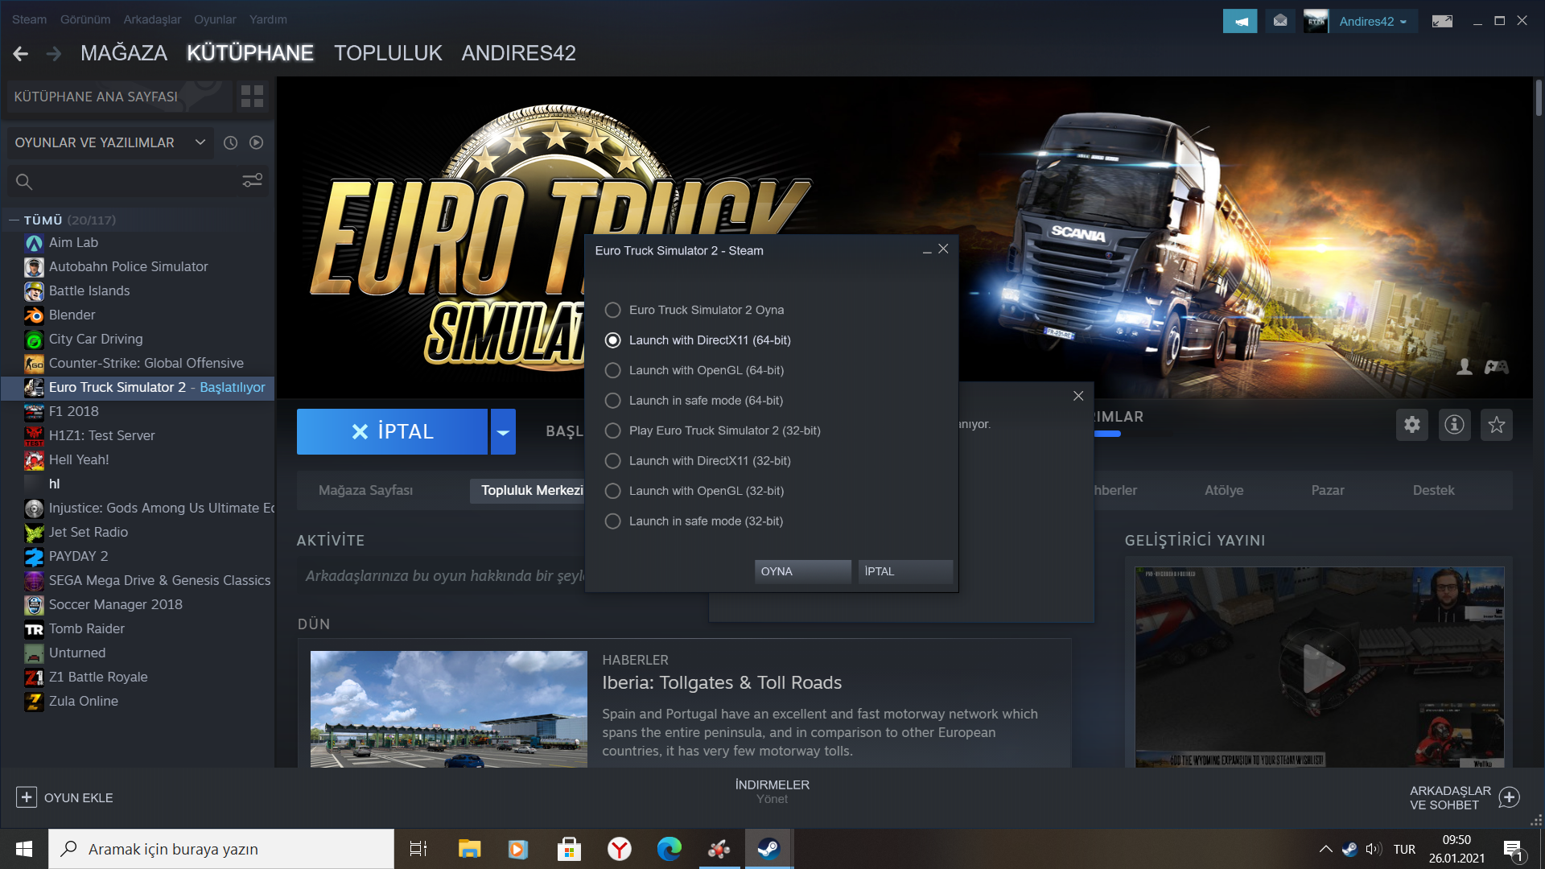
Task: Click the game info icon
Action: 1454,425
